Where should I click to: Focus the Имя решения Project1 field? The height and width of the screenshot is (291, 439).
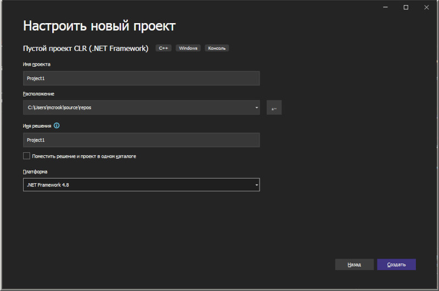click(x=142, y=140)
